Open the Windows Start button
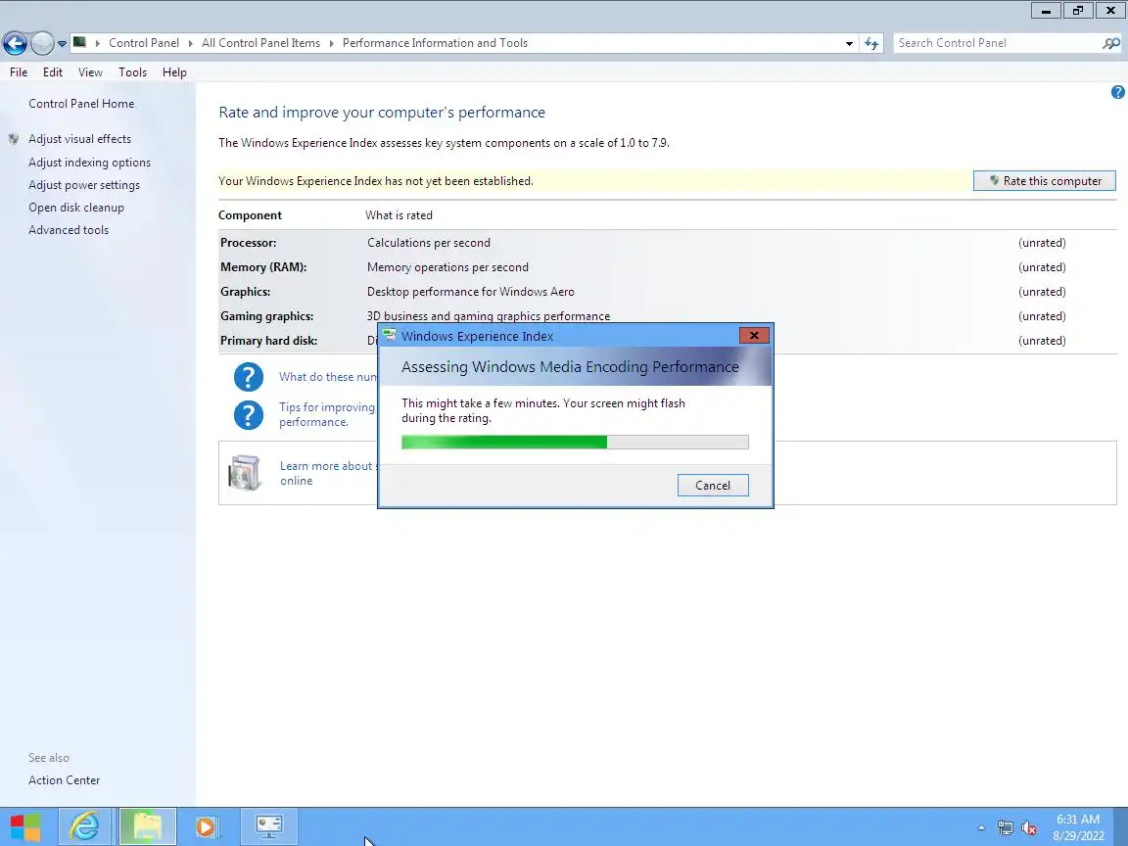 [25, 827]
